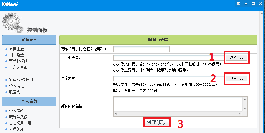Viewport: 265px width, 133px height.
Task: Open 个人资料 under 个人信息
Action: pos(16,111)
